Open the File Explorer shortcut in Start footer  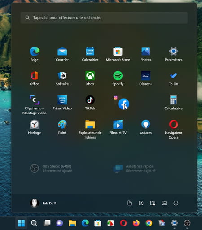click(x=164, y=203)
